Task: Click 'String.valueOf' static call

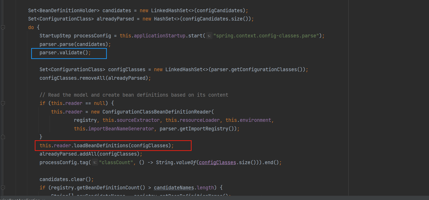Action: (176, 163)
